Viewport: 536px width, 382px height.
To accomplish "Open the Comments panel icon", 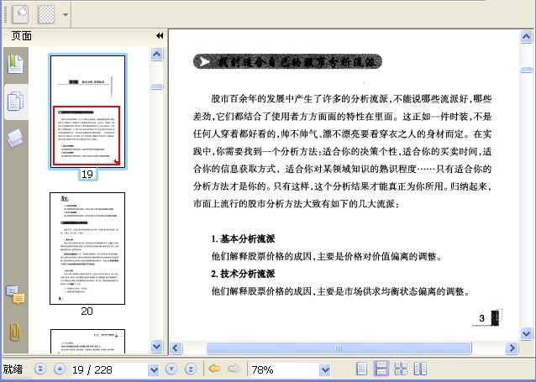I will point(16,295).
